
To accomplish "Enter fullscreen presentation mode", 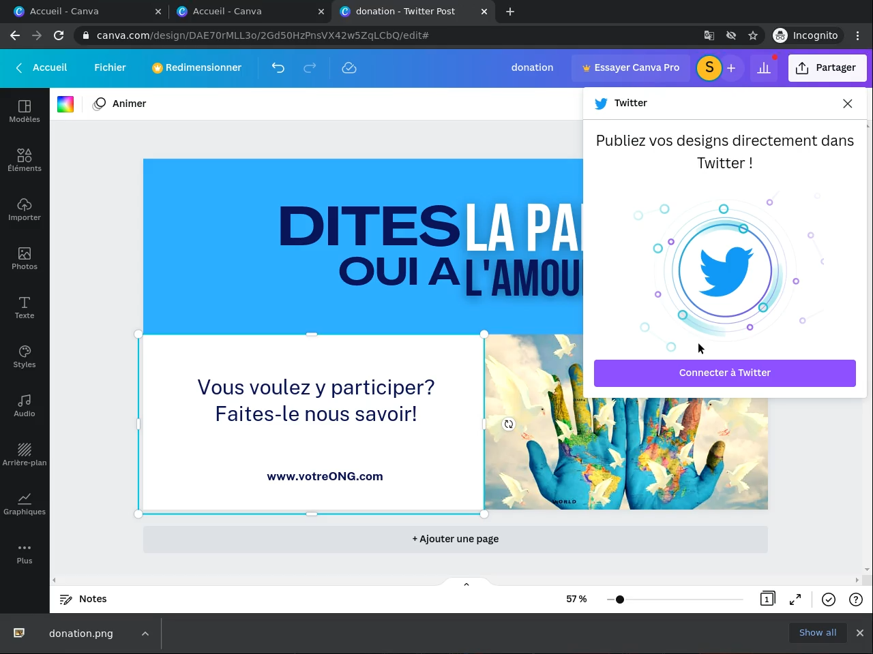I will click(x=795, y=599).
